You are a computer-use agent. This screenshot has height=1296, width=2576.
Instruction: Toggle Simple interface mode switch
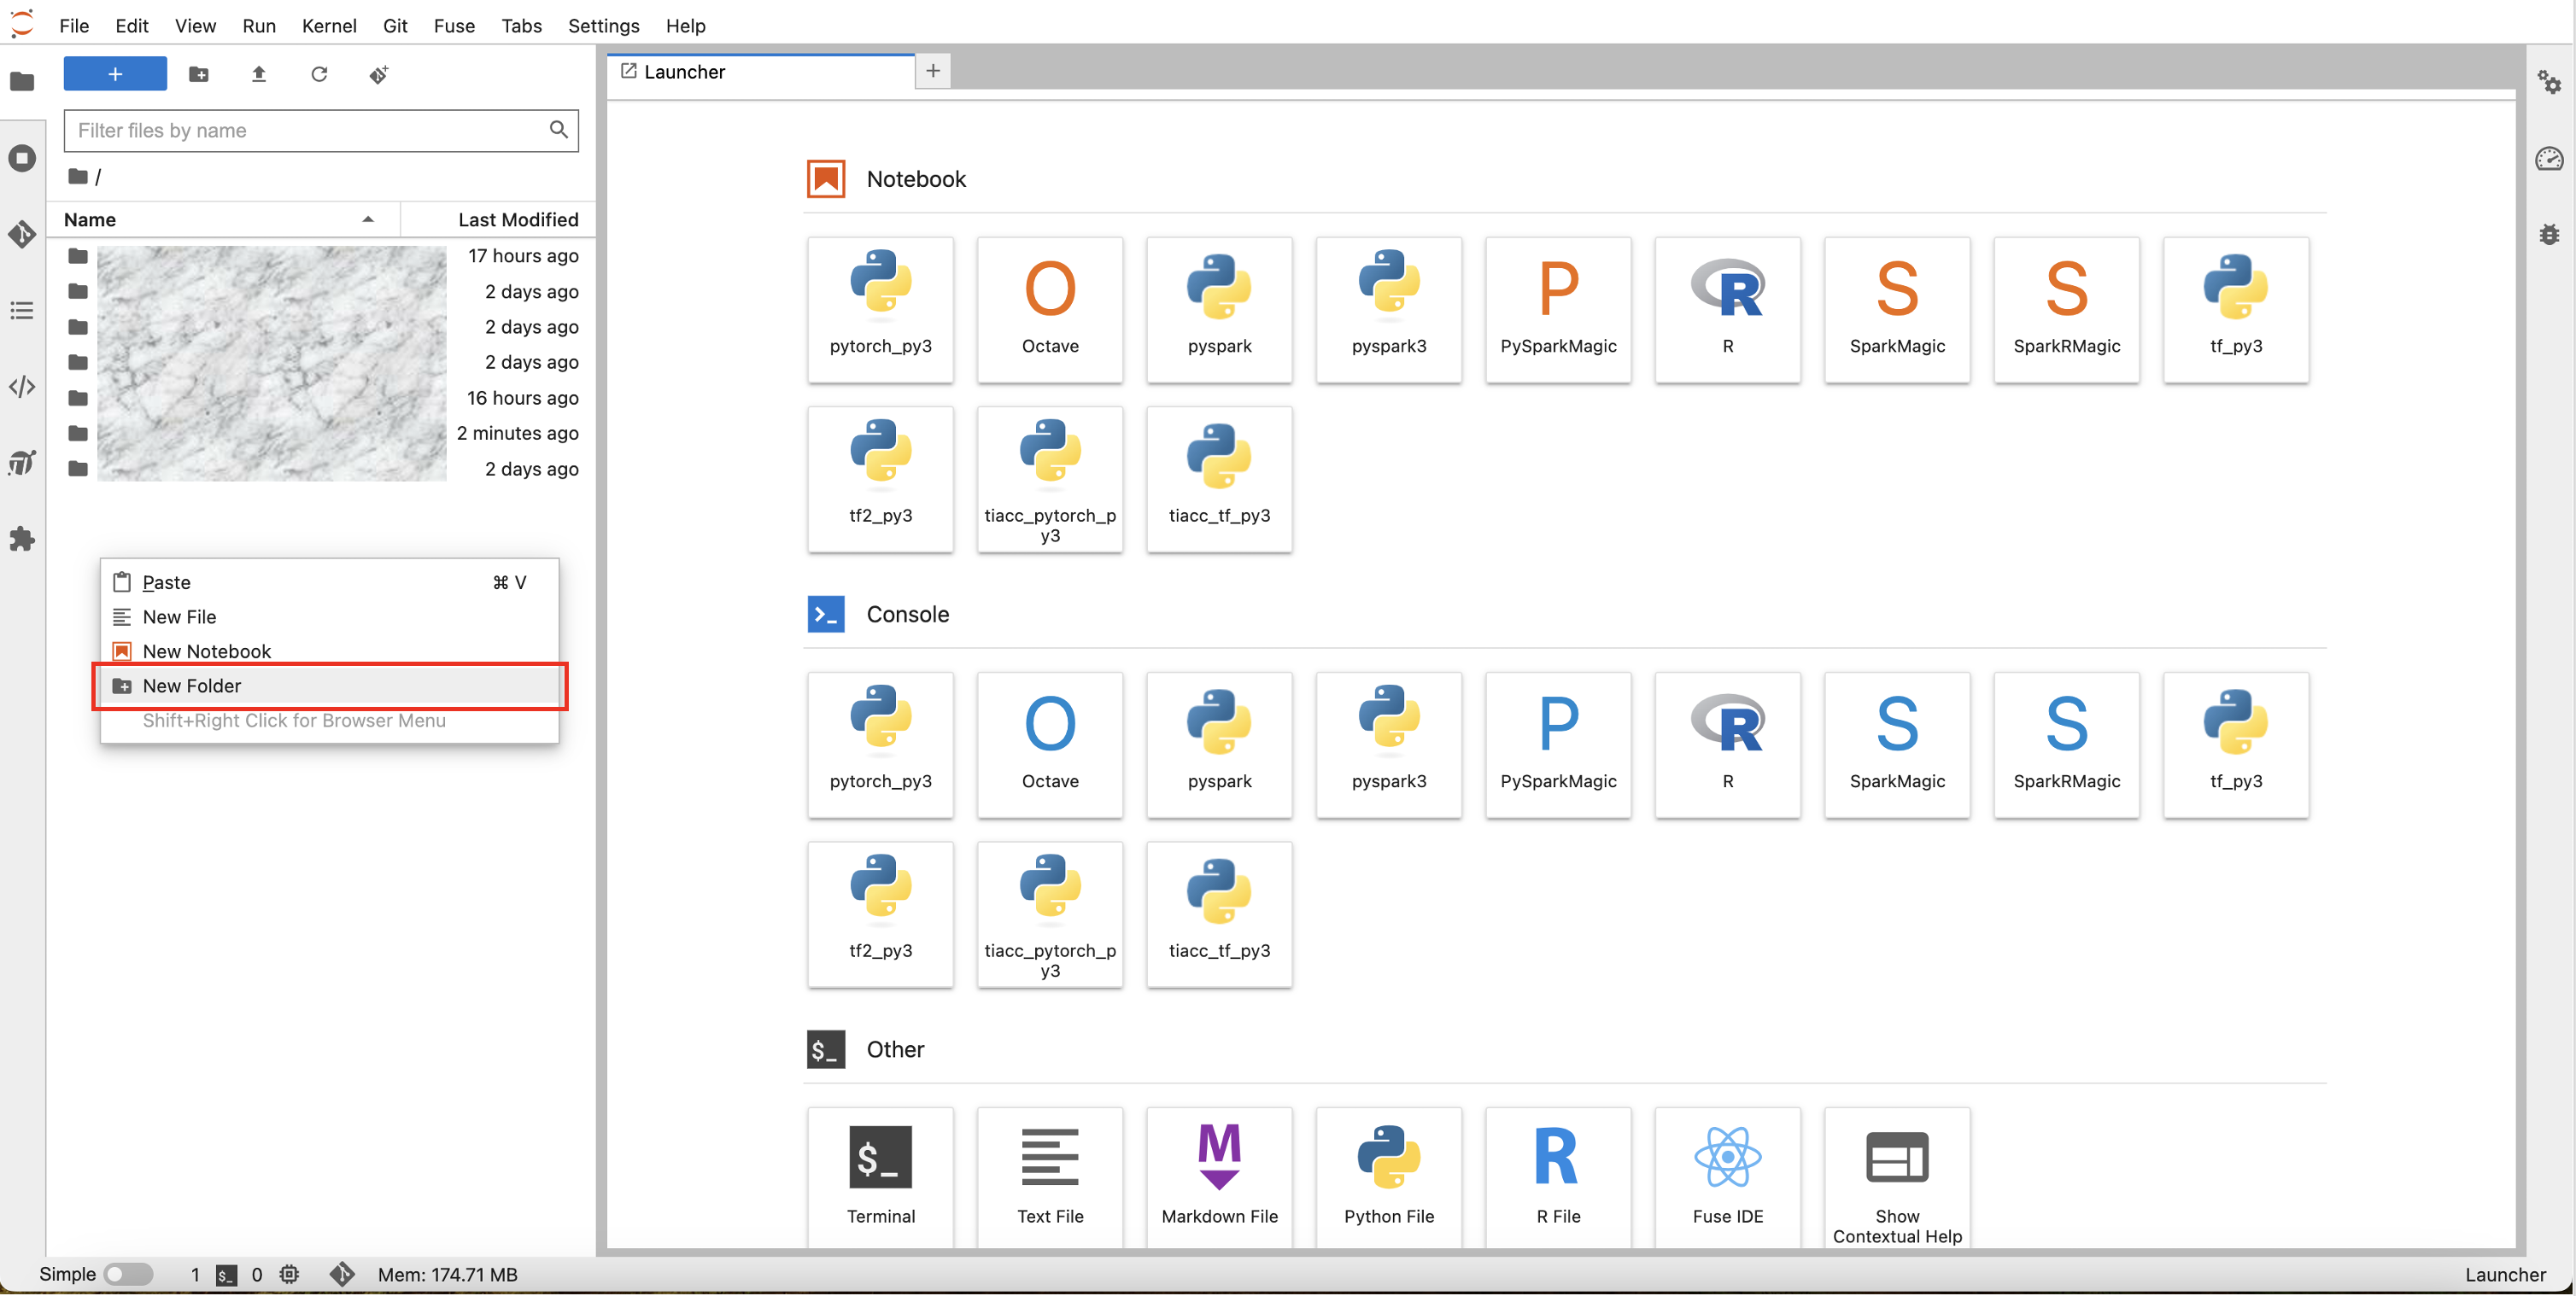pyautogui.click(x=128, y=1274)
